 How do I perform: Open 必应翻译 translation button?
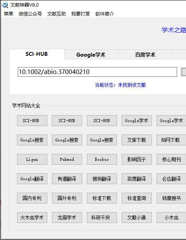[x=171, y=179]
